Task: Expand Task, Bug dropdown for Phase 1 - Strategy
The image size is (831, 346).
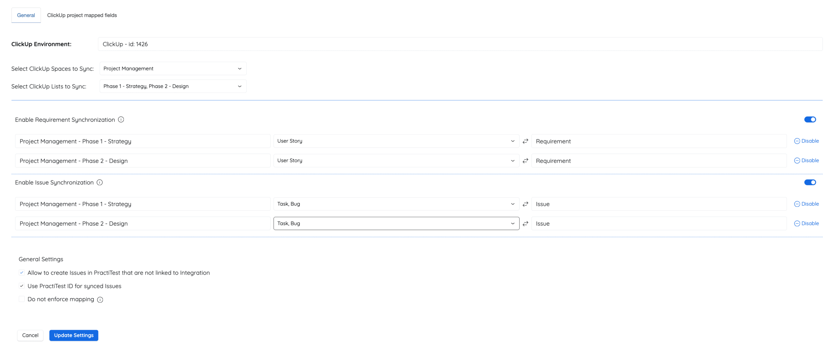Action: click(396, 204)
